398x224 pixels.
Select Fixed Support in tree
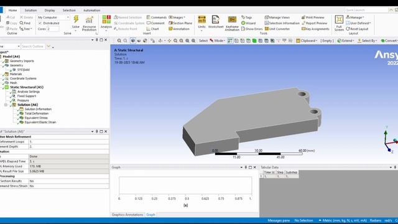(x=26, y=96)
